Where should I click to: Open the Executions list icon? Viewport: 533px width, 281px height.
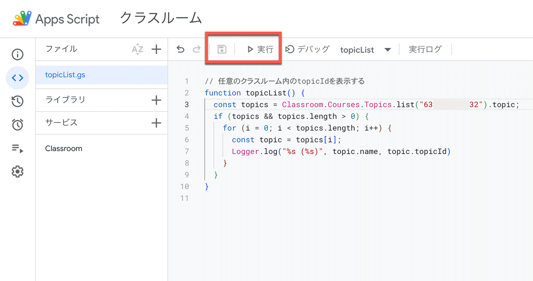coord(17,149)
